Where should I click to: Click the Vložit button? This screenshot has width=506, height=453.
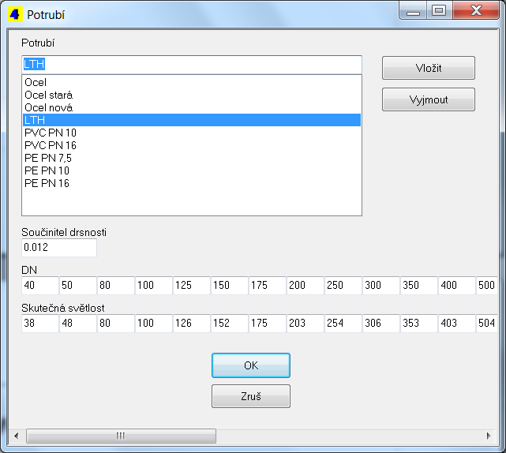(x=428, y=68)
